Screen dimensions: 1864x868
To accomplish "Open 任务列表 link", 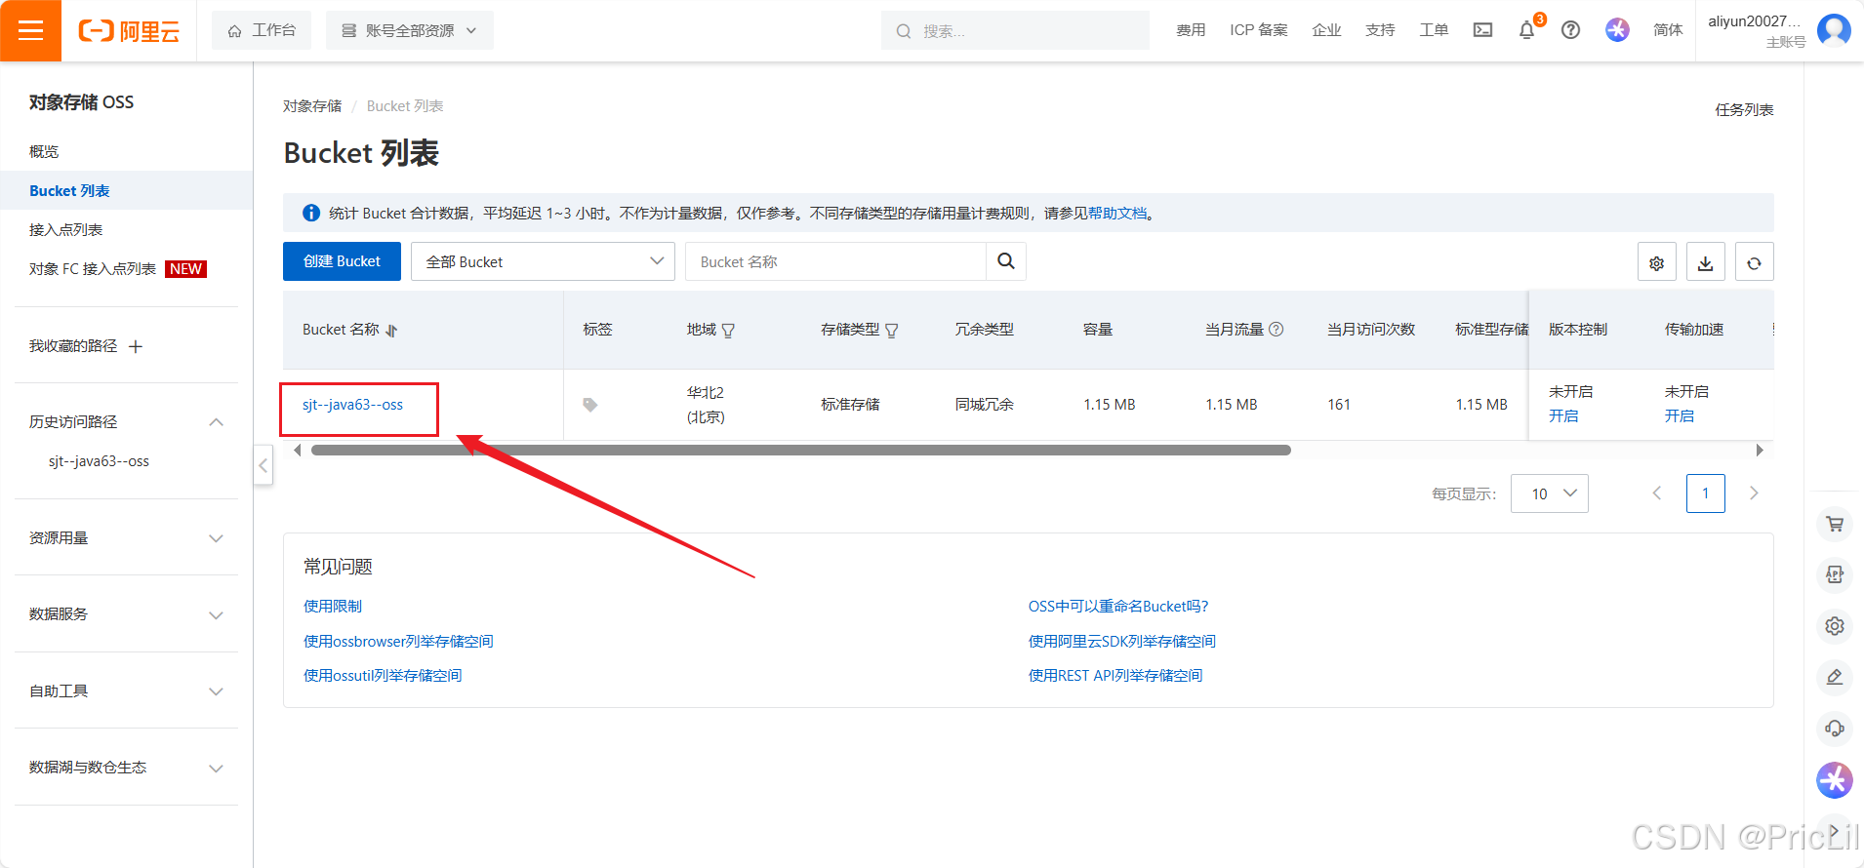I will (1744, 109).
